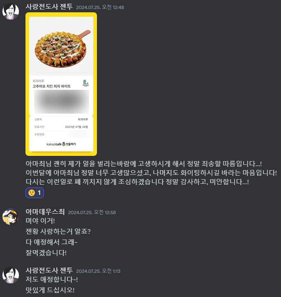
Task: Click the message '저도 애정합니다~!'
Action: coord(52,279)
